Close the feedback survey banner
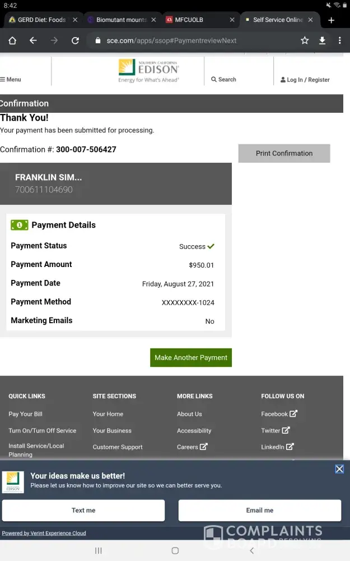Image resolution: width=350 pixels, height=561 pixels. coord(339,469)
